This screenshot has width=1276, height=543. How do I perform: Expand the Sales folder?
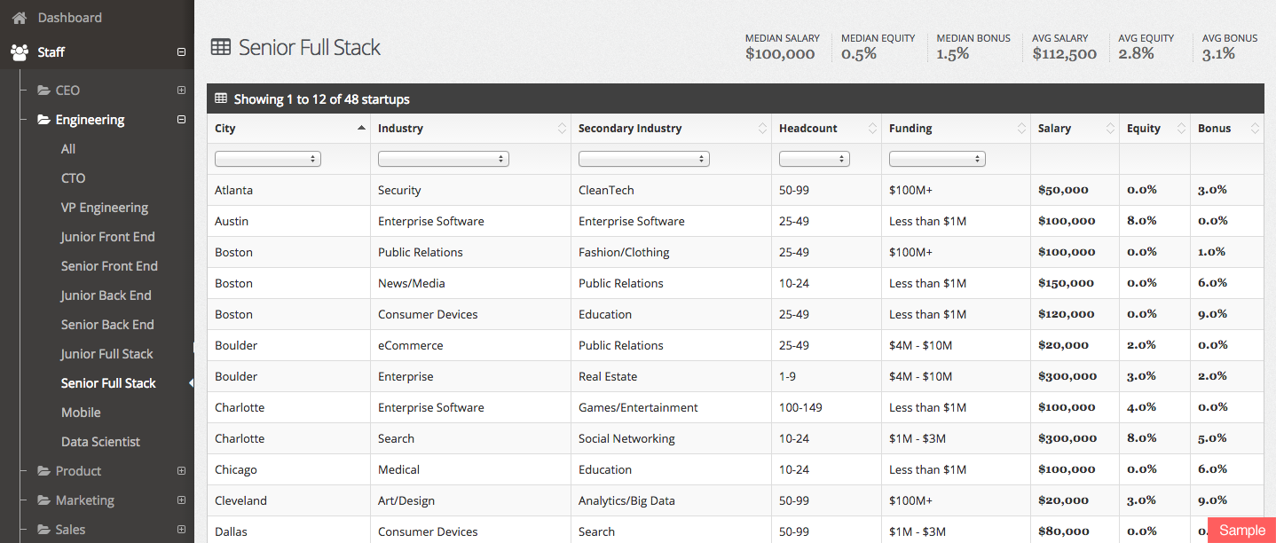[x=181, y=530]
